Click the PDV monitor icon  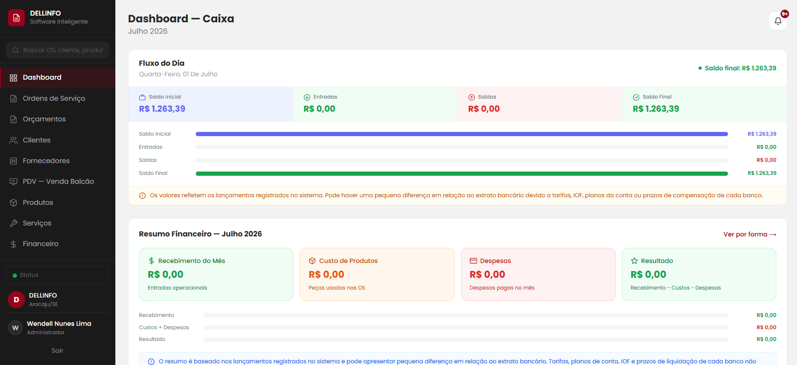pos(13,182)
